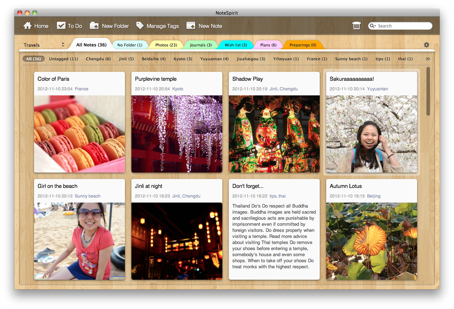Click the Shadow Play title
The image size is (454, 309).
tap(248, 79)
